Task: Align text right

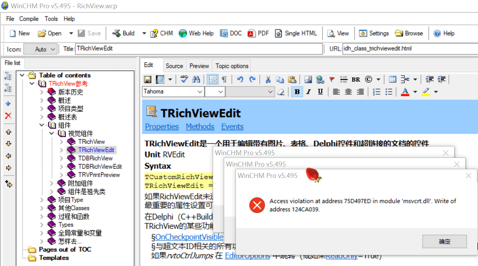Action: tap(360, 92)
